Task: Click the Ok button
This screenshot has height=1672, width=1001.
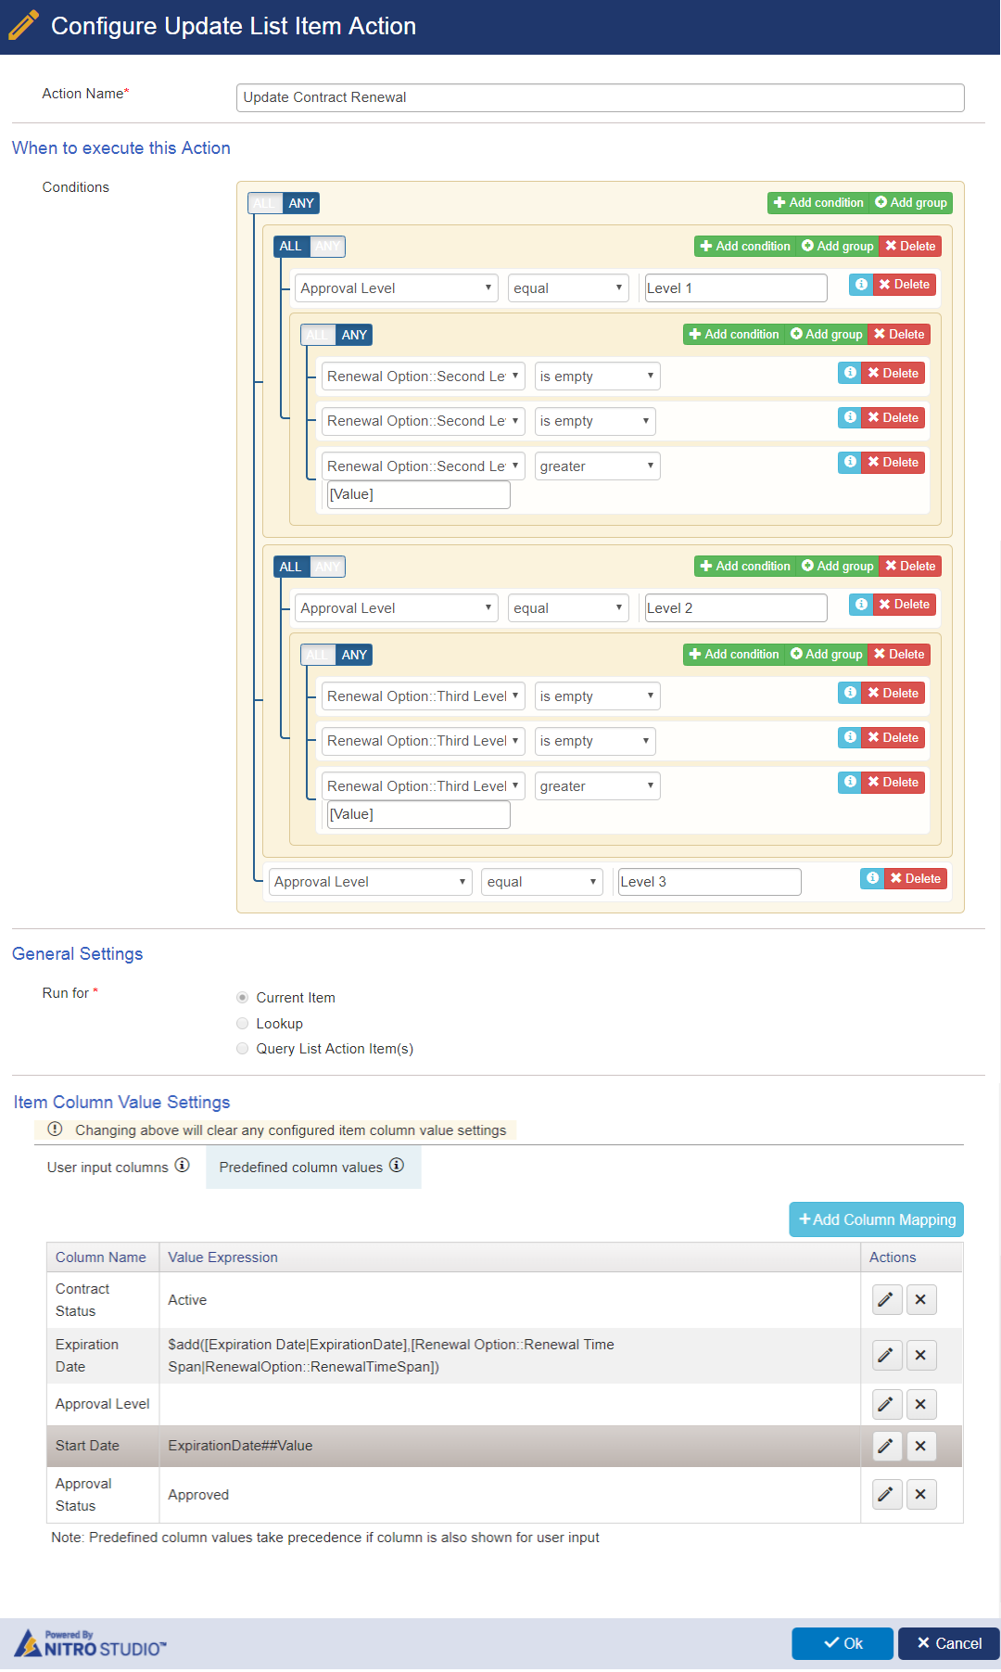Action: pyautogui.click(x=843, y=1643)
